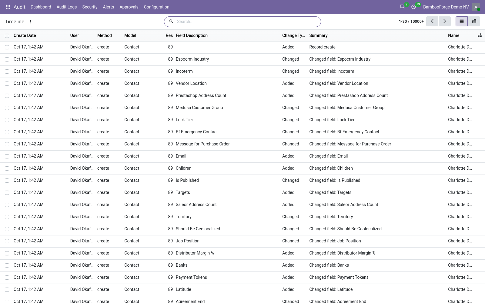
Task: Open the activities clock icon
Action: click(413, 7)
